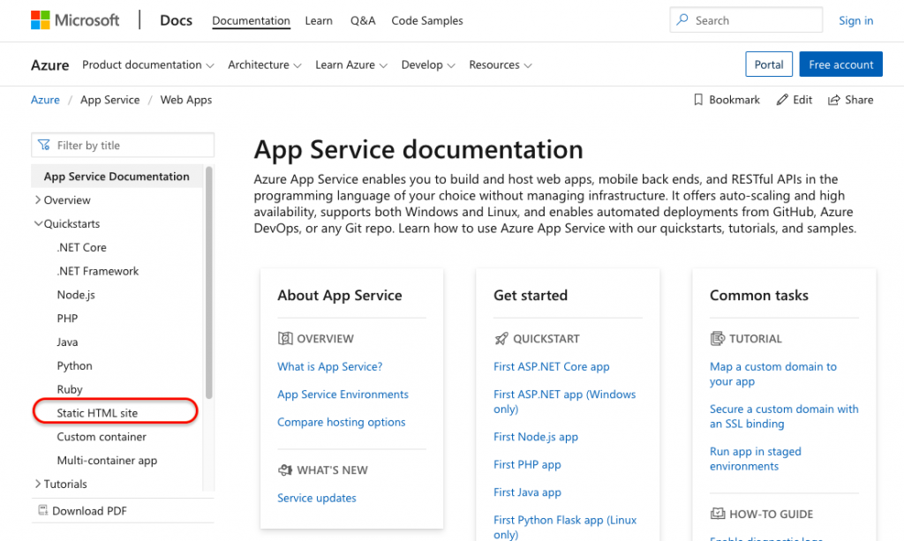
Task: Click the Docs header link
Action: coord(176,20)
